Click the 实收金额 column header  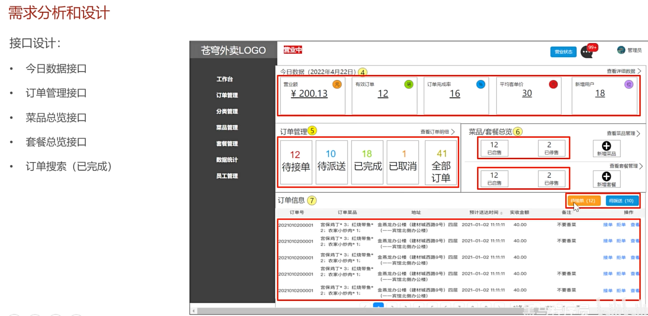click(519, 213)
